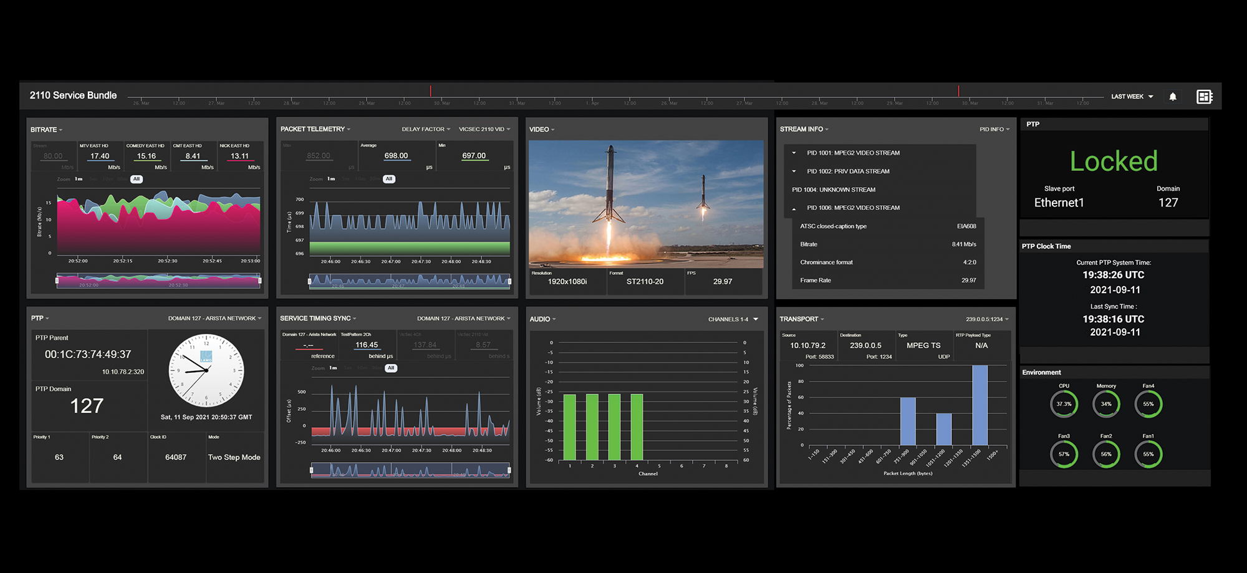Toggle the MTV EAST HD stream series
The image size is (1247, 573).
pos(100,156)
